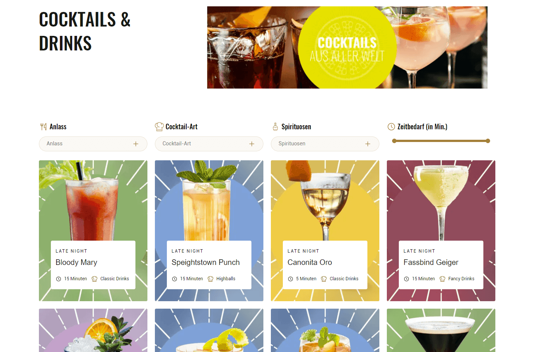Image resolution: width=535 pixels, height=352 pixels.
Task: Expand the Spirituosen filter plus sign
Action: (x=368, y=144)
